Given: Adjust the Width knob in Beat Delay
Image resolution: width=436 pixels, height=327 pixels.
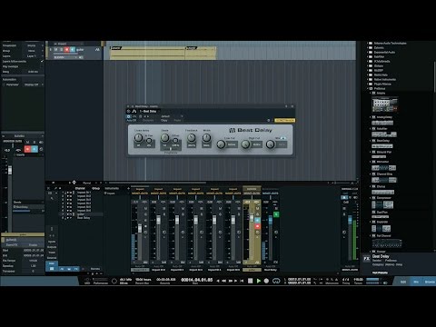Looking at the screenshot, I should (206, 138).
